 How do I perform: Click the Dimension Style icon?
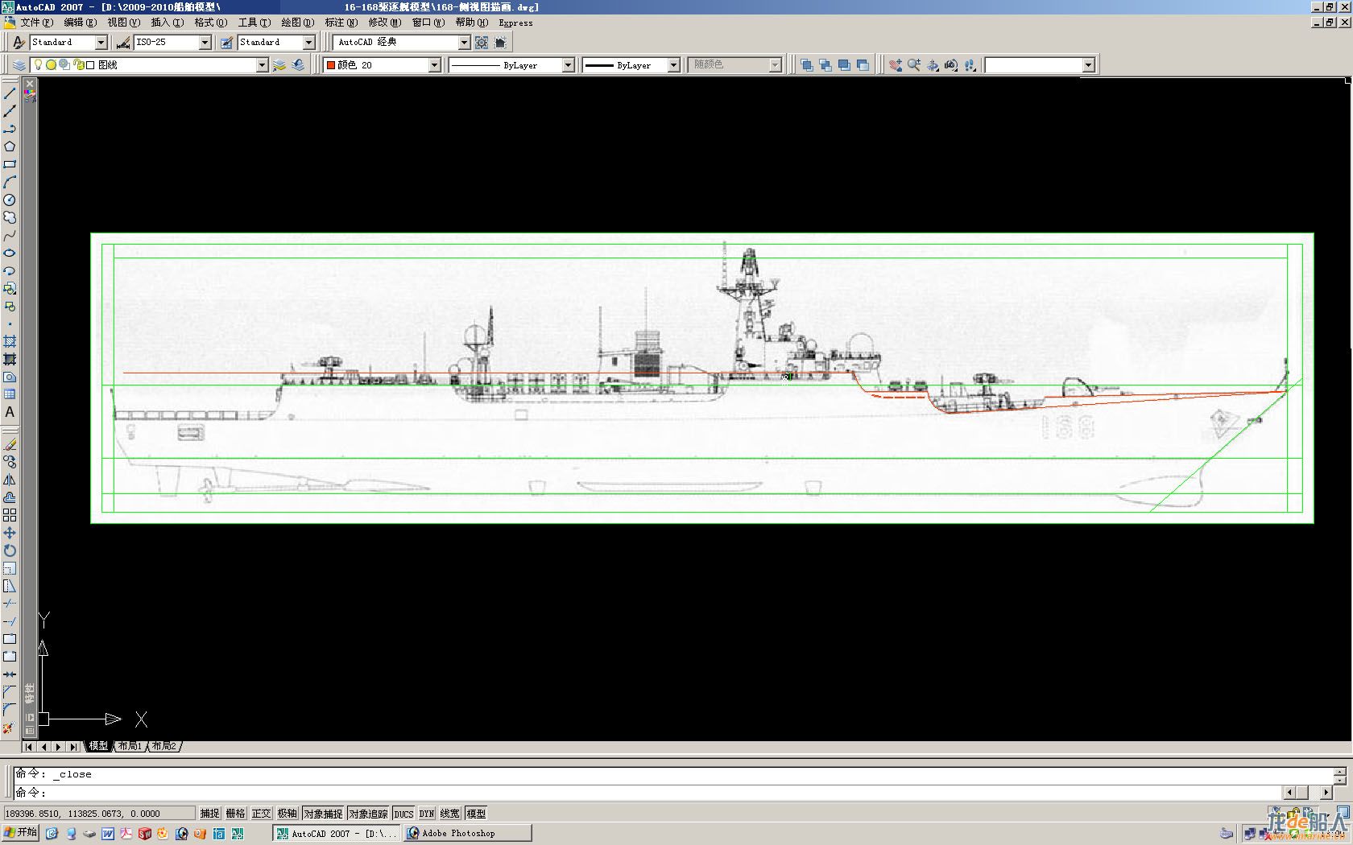(x=123, y=42)
